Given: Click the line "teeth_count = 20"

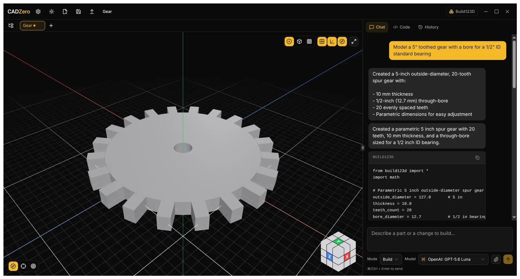Looking at the screenshot, I should pos(392,210).
